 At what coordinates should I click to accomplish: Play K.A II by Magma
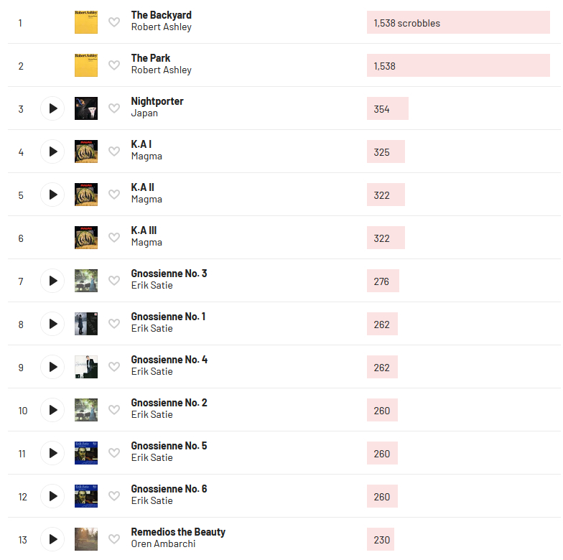52,195
